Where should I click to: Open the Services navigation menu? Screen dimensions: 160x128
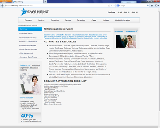pyautogui.click(x=41, y=20)
